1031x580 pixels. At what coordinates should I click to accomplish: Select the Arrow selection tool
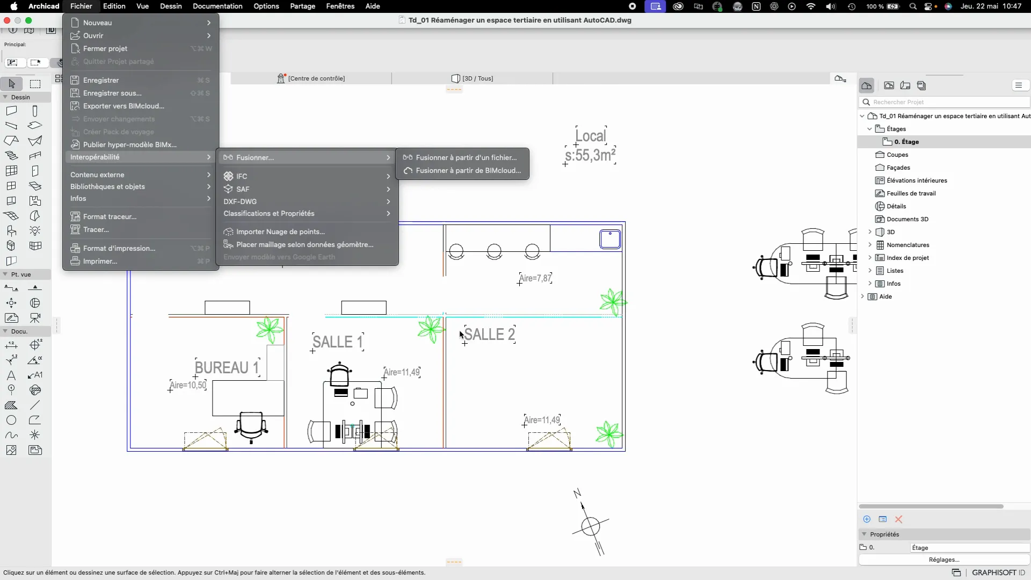pyautogui.click(x=11, y=84)
